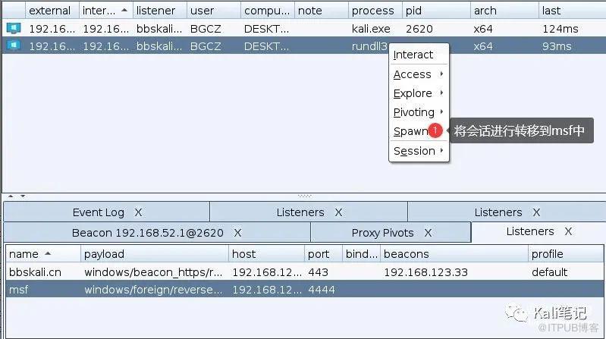This screenshot has width=606, height=339.
Task: Click pid 2620 cell
Action: click(x=419, y=29)
